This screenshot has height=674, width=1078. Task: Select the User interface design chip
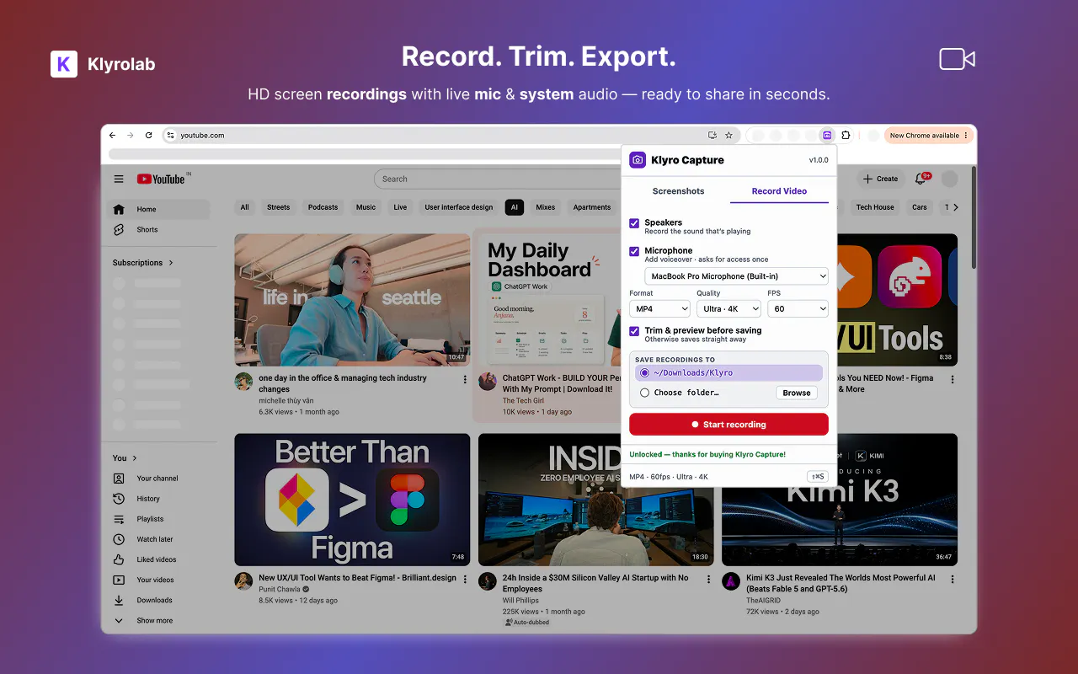(x=459, y=207)
